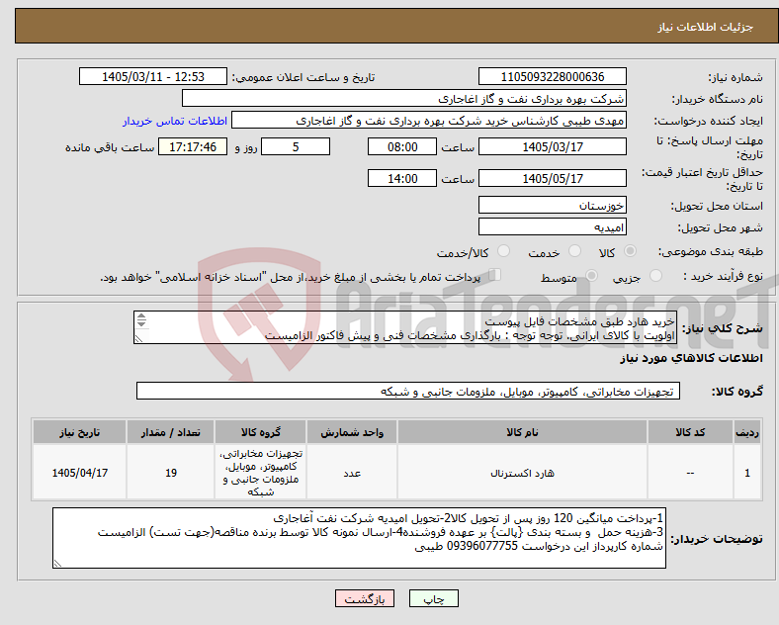
Task: Click the price validity time 14:00
Action: tap(402, 178)
